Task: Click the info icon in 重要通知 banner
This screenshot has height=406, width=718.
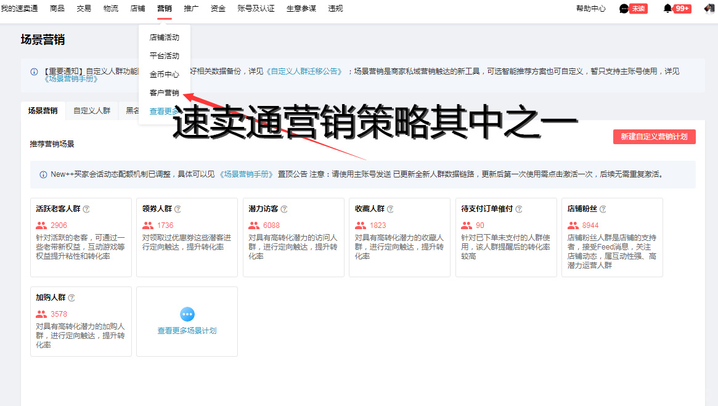Action: [x=34, y=72]
